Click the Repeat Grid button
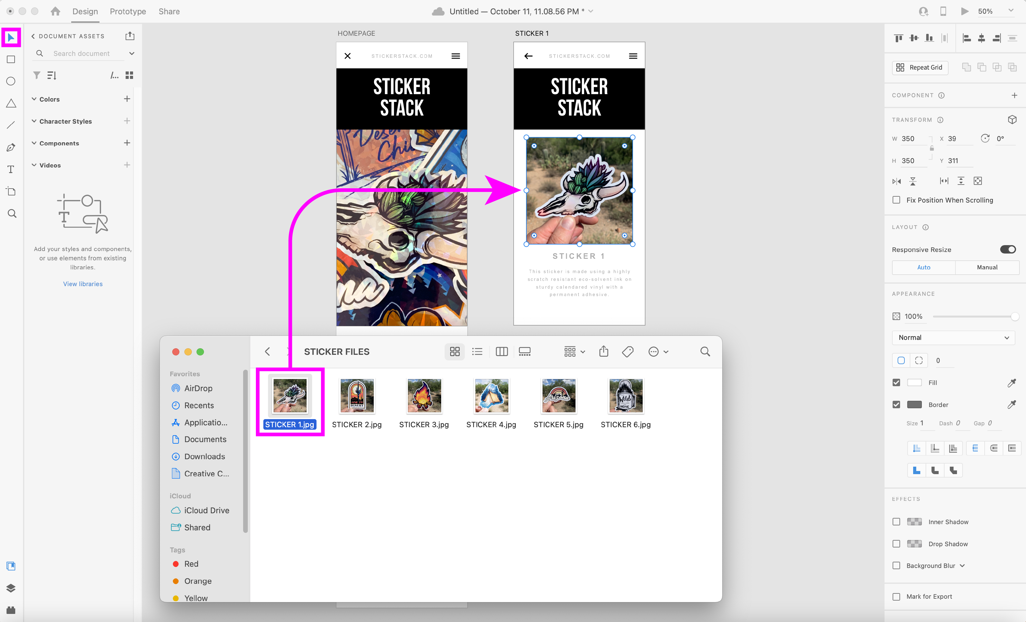 (920, 67)
